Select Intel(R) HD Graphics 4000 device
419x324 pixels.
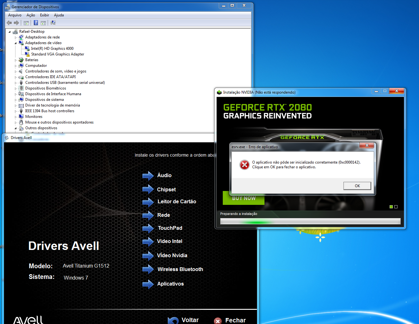click(x=52, y=49)
